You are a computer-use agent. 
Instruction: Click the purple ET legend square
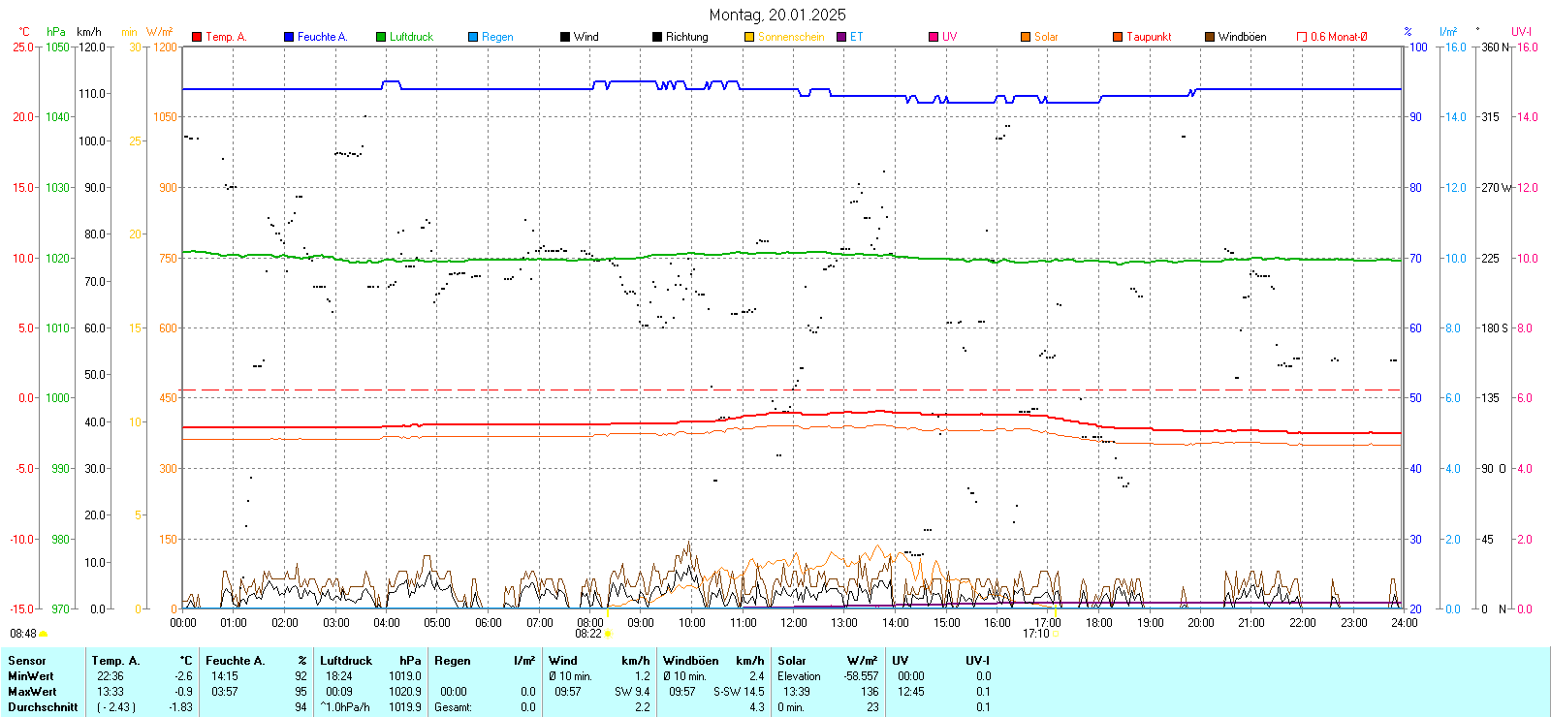click(x=841, y=37)
